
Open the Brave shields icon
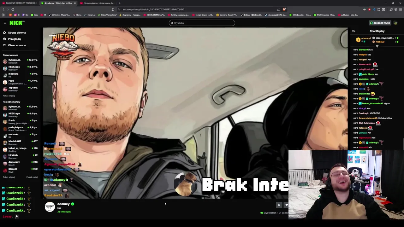coord(284,9)
